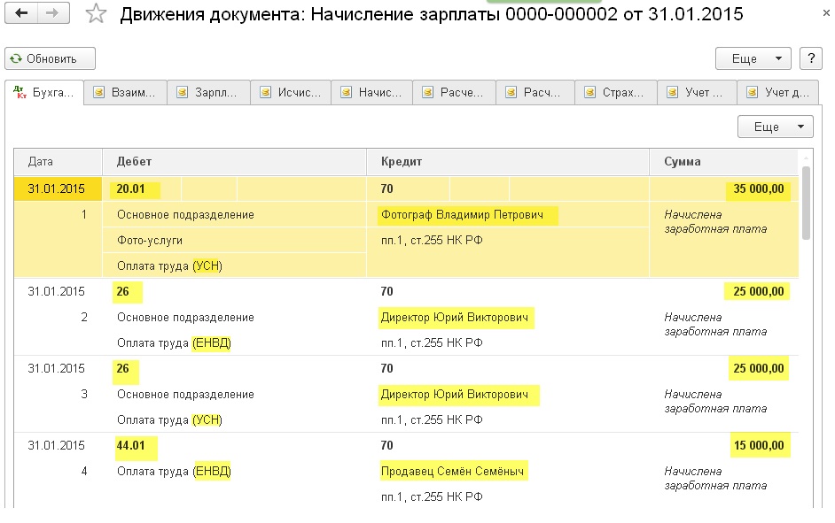This screenshot has height=523, width=835.
Task: Switch to the Бухга... accounting tab
Action: [x=44, y=93]
